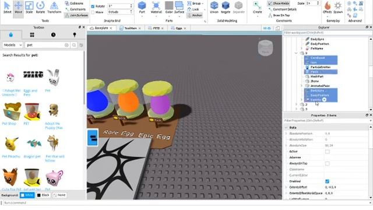373x210 pixels.
Task: Activate the Move tool
Action: [x=18, y=8]
